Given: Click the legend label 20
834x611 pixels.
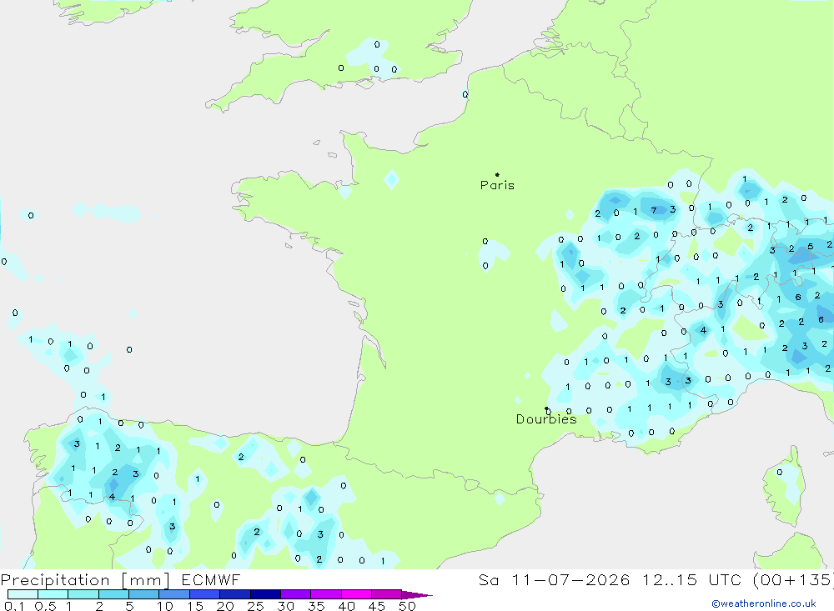Looking at the screenshot, I should click(225, 606).
